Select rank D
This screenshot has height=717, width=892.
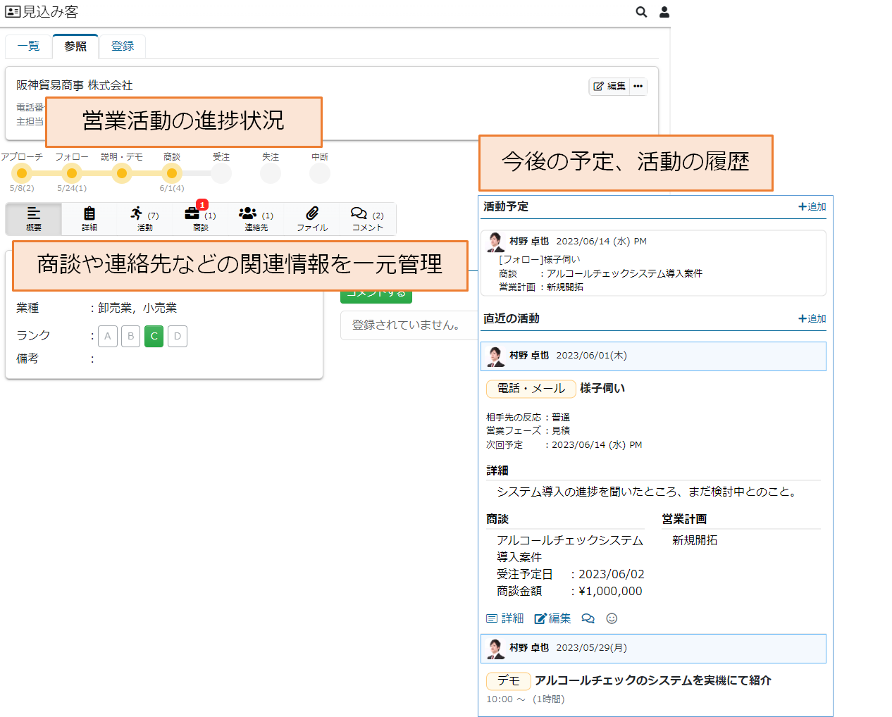tap(178, 336)
